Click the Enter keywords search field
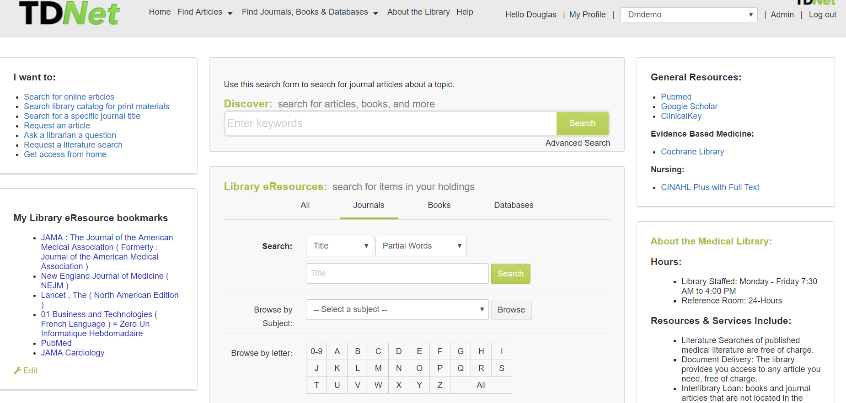 coord(391,123)
